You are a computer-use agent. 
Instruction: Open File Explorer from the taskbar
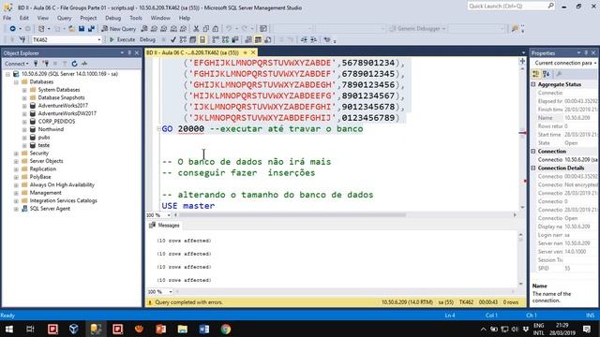pos(183,329)
